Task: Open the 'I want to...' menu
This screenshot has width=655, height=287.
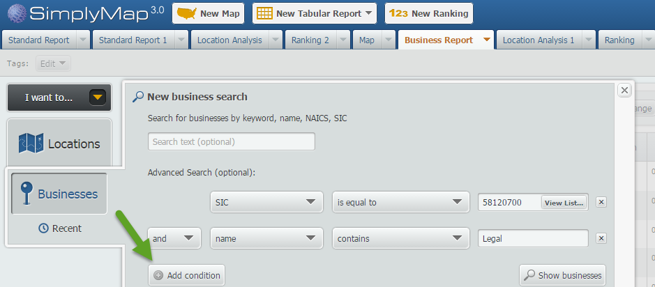Action: coord(59,98)
